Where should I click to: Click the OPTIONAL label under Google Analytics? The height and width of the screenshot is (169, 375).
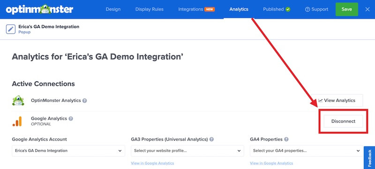tap(41, 124)
